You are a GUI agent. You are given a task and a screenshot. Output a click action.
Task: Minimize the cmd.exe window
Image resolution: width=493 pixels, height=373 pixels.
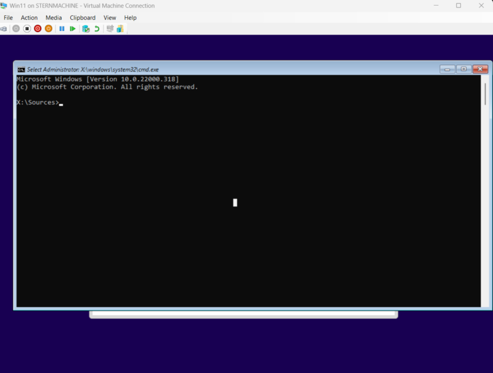point(447,69)
